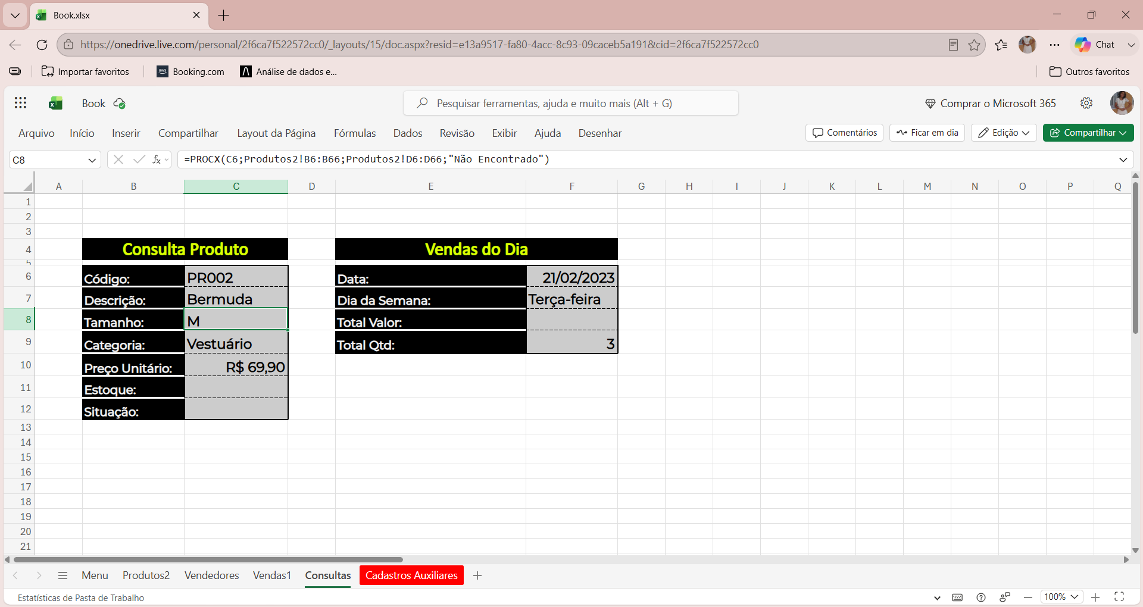1143x607 pixels.
Task: Open the favorites list icon
Action: tap(1001, 45)
